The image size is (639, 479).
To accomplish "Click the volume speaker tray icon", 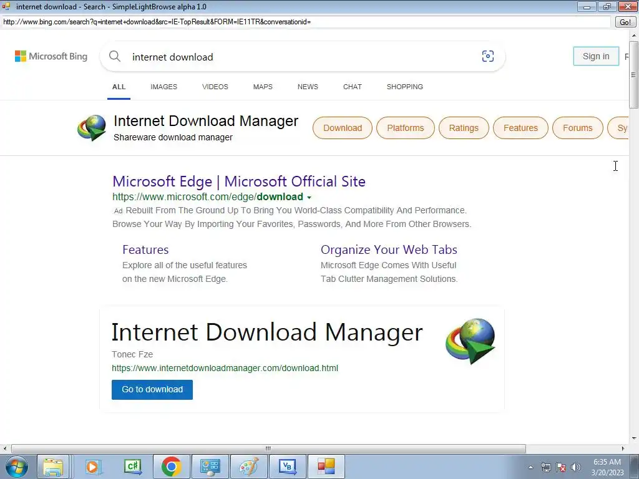I will pyautogui.click(x=575, y=467).
